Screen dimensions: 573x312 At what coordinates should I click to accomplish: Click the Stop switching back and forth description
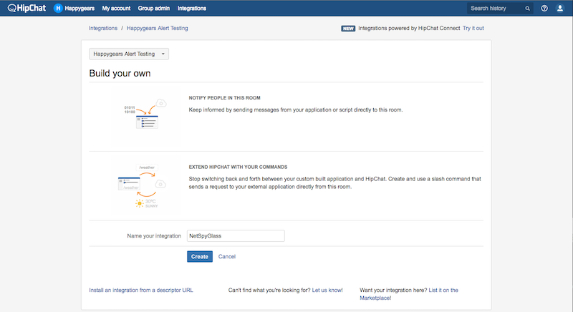[334, 182]
